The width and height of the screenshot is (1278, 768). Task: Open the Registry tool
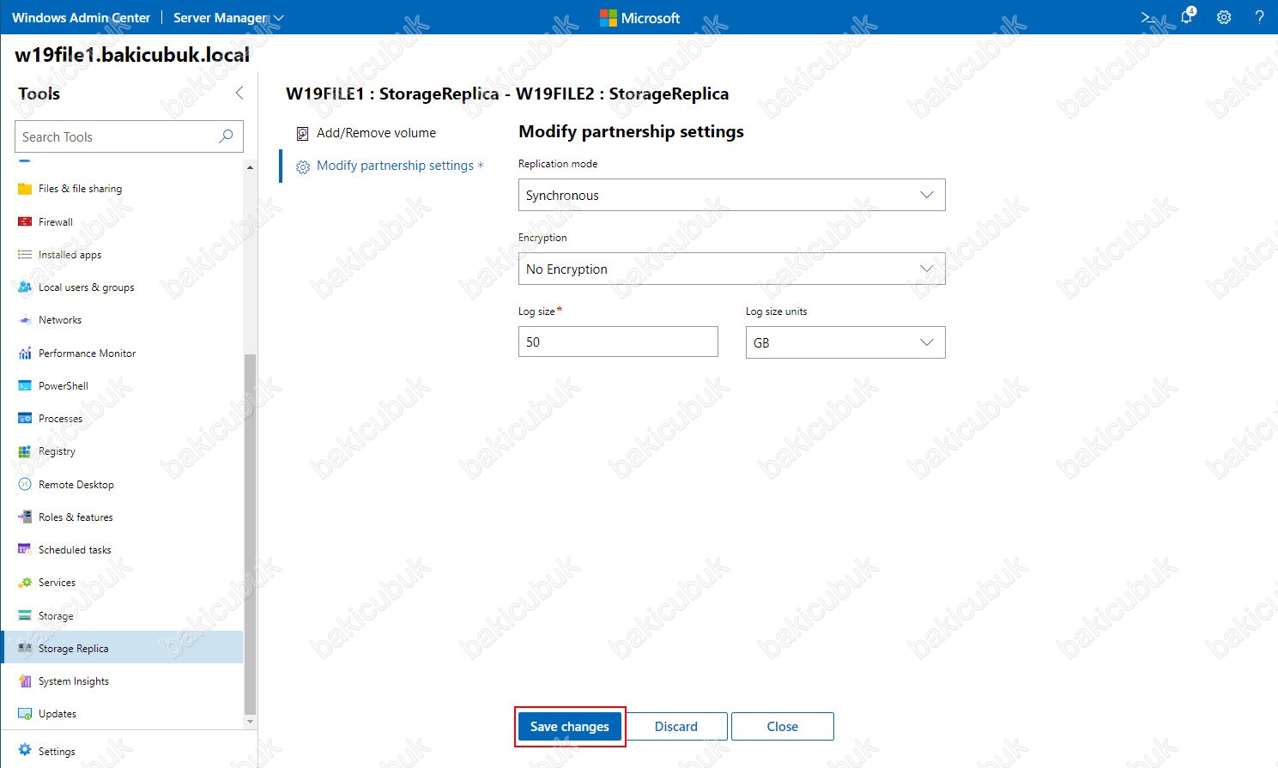(122, 451)
